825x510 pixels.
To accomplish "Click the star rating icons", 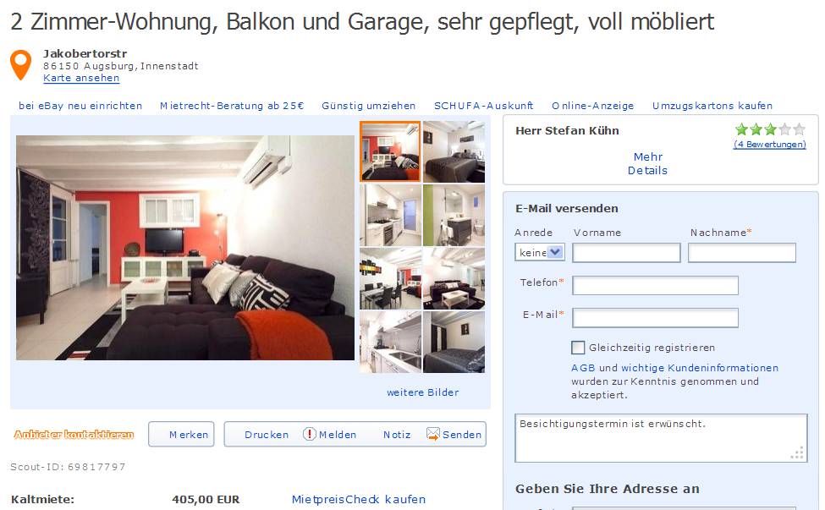I will tap(770, 129).
